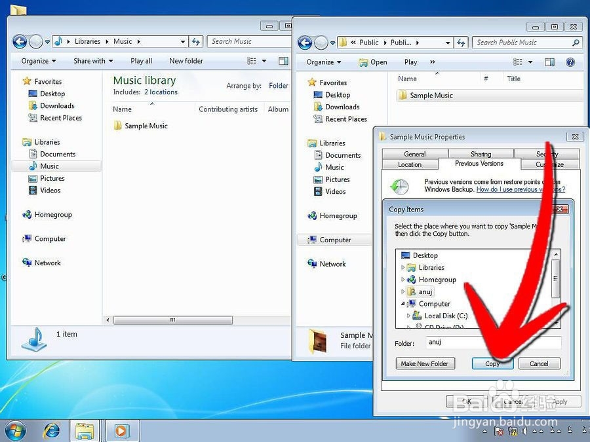Click Make New Folder button

click(x=425, y=363)
